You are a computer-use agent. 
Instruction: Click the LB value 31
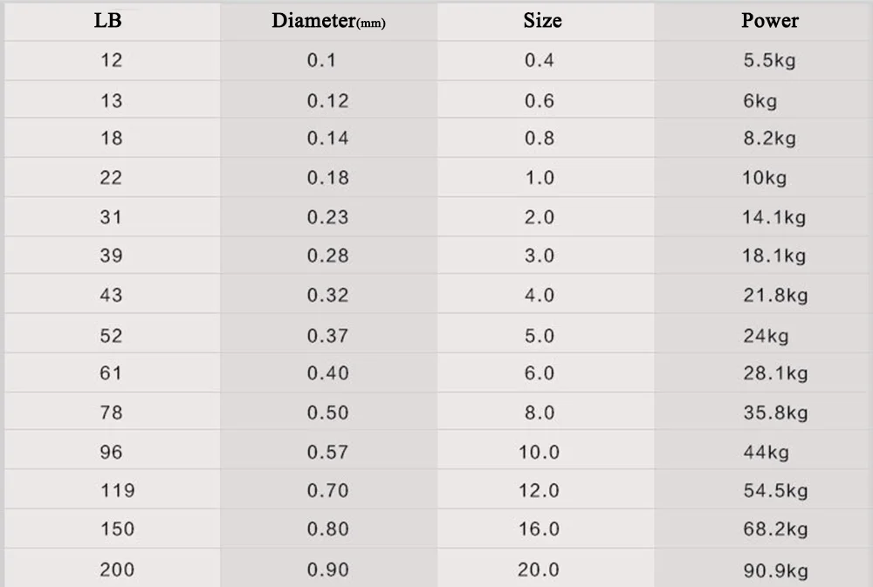tap(111, 217)
